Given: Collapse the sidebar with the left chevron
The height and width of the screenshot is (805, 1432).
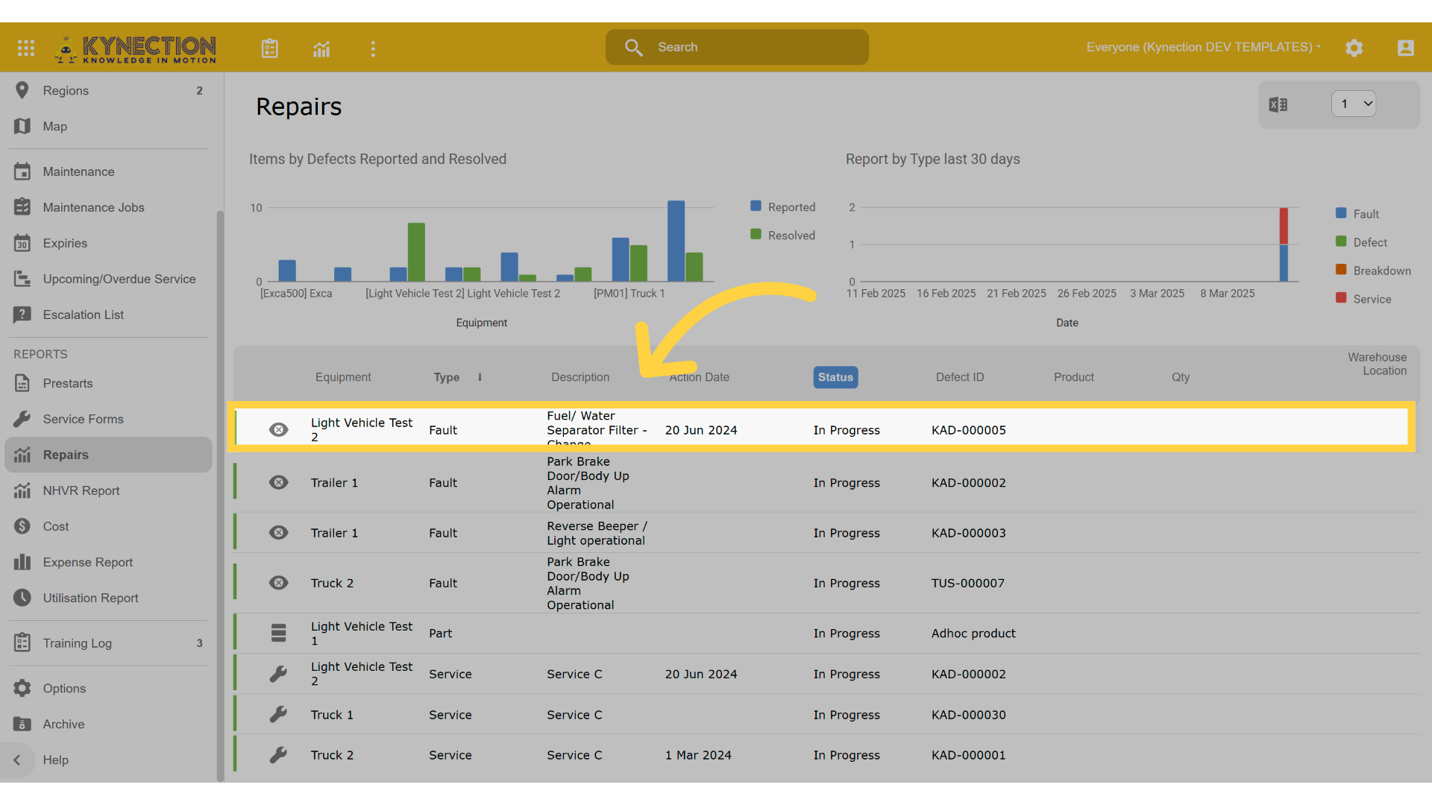Looking at the screenshot, I should coord(17,760).
